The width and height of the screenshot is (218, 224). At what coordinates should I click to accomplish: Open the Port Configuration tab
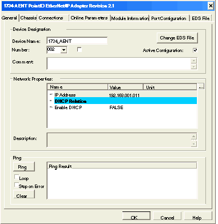click(169, 18)
